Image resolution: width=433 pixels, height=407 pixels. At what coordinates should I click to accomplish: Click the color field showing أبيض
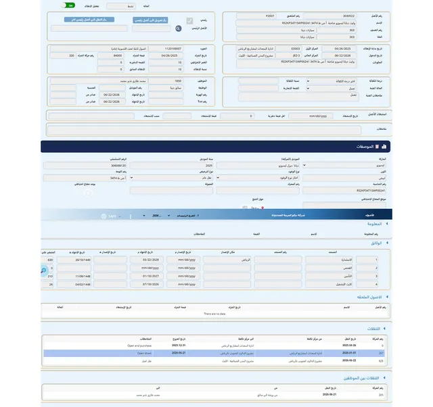(344, 178)
